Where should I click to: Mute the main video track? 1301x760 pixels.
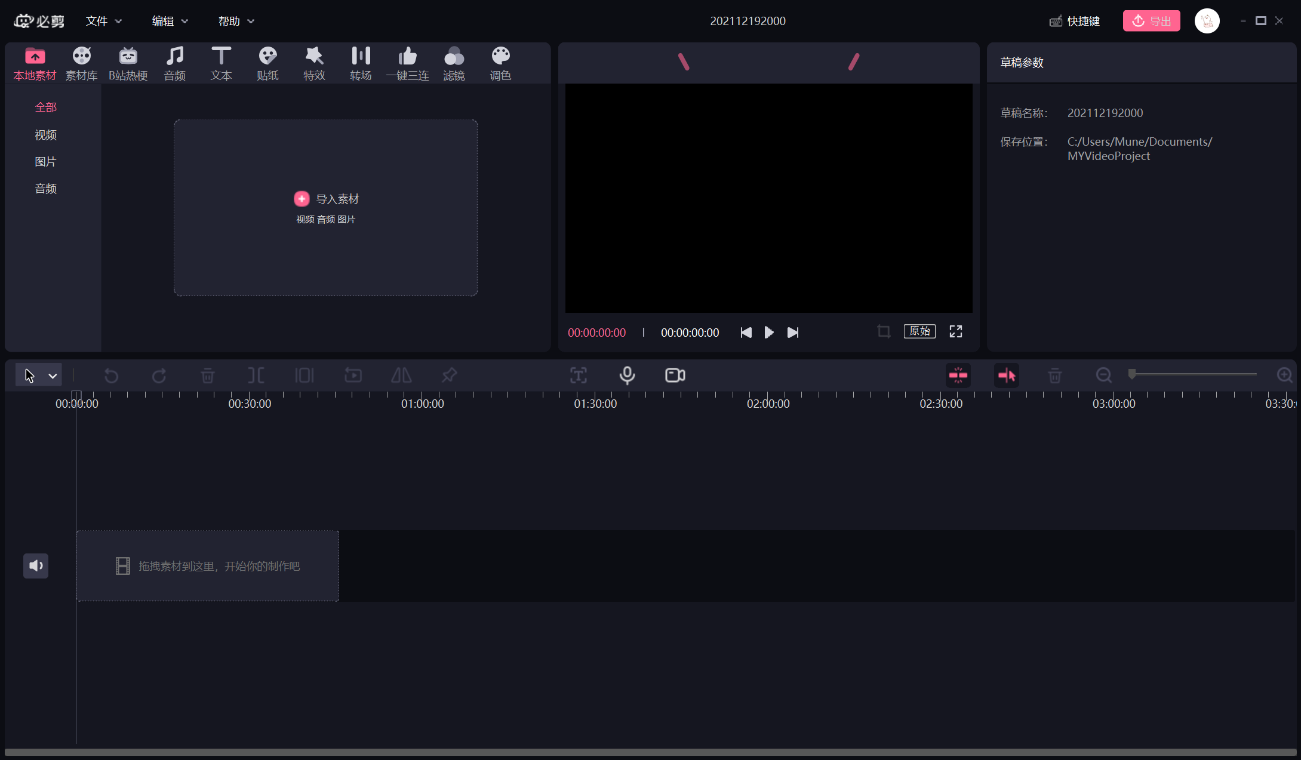coord(36,565)
